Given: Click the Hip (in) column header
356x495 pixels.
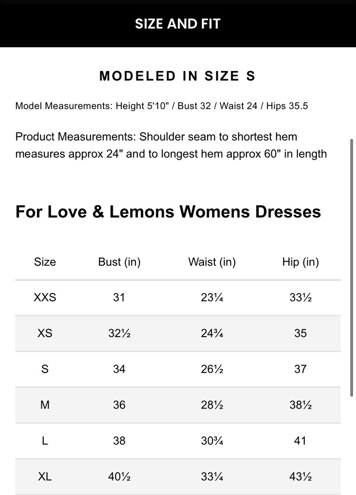Looking at the screenshot, I should click(300, 262).
